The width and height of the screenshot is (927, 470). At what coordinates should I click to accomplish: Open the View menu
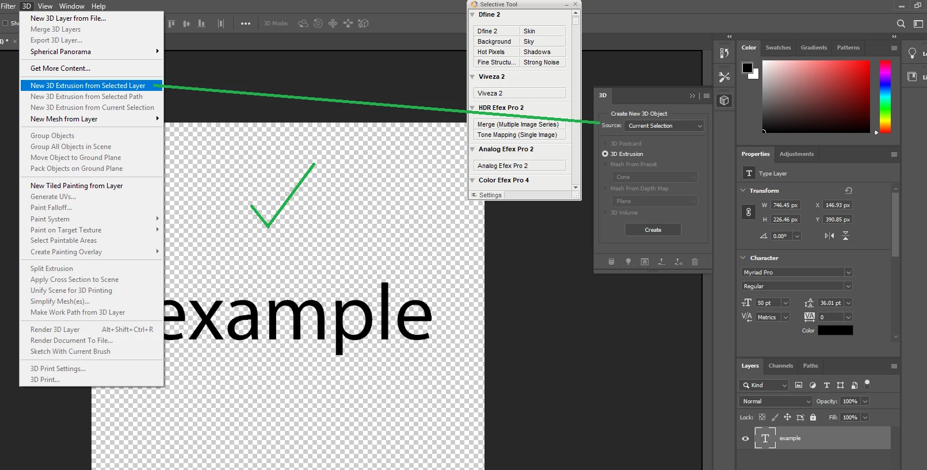click(x=45, y=6)
